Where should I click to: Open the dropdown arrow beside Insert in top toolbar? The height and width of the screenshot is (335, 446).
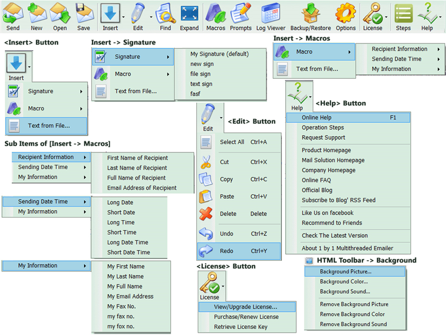click(123, 17)
